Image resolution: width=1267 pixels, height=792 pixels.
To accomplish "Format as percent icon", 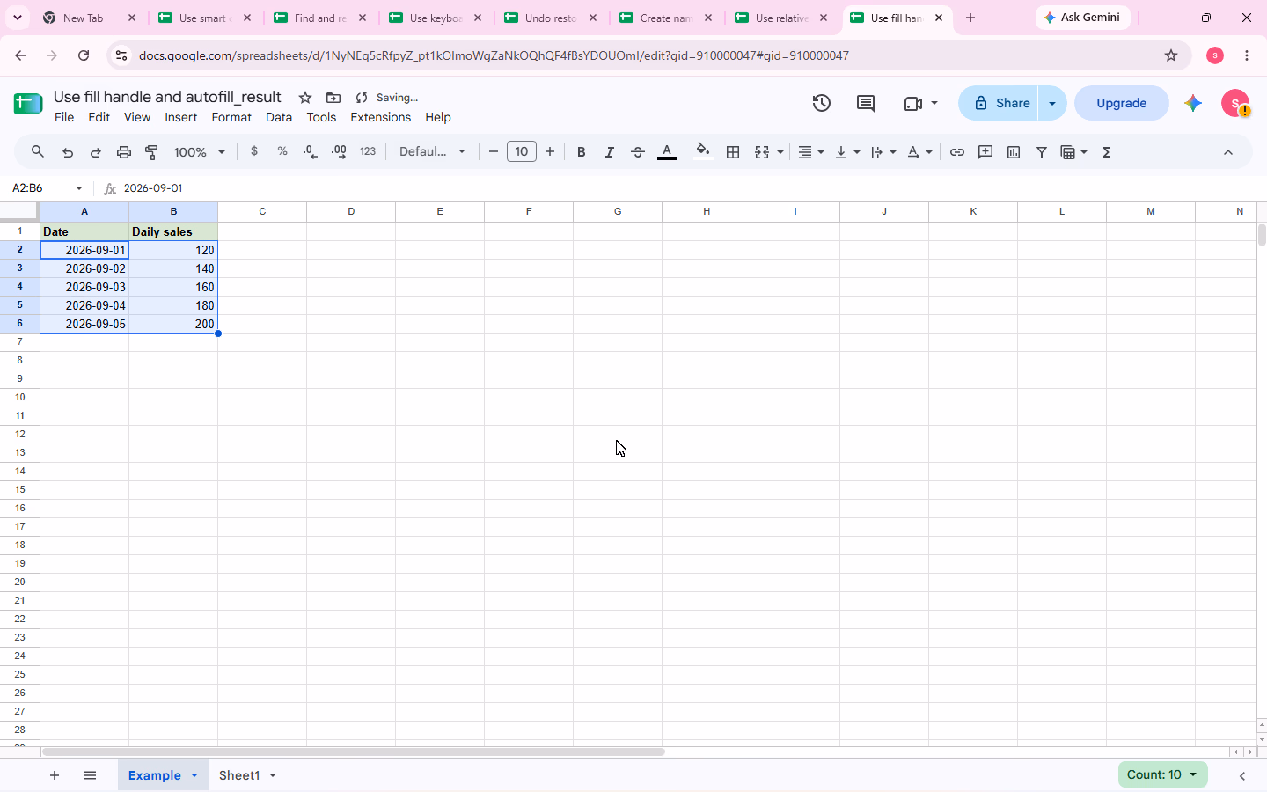I will click(282, 151).
